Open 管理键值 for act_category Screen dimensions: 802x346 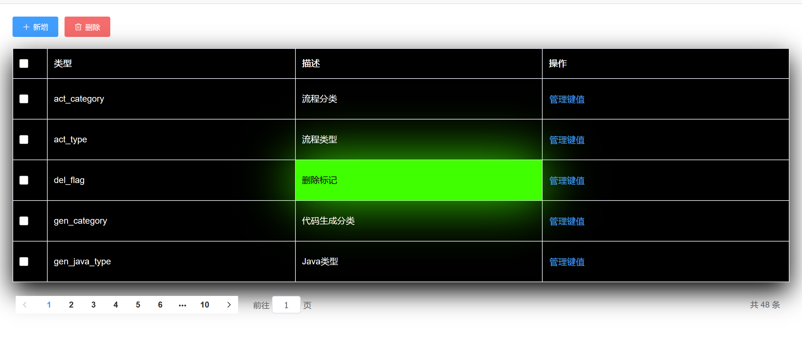(567, 99)
